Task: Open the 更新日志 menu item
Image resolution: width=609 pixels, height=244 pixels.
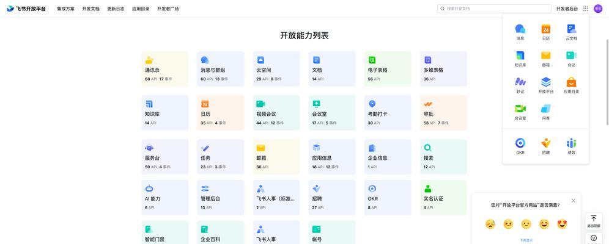Action: point(116,9)
